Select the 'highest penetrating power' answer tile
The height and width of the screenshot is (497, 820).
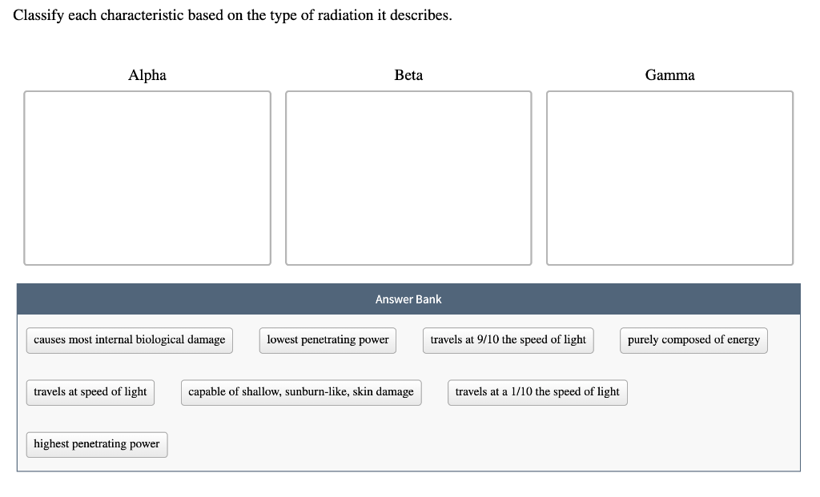(x=96, y=444)
